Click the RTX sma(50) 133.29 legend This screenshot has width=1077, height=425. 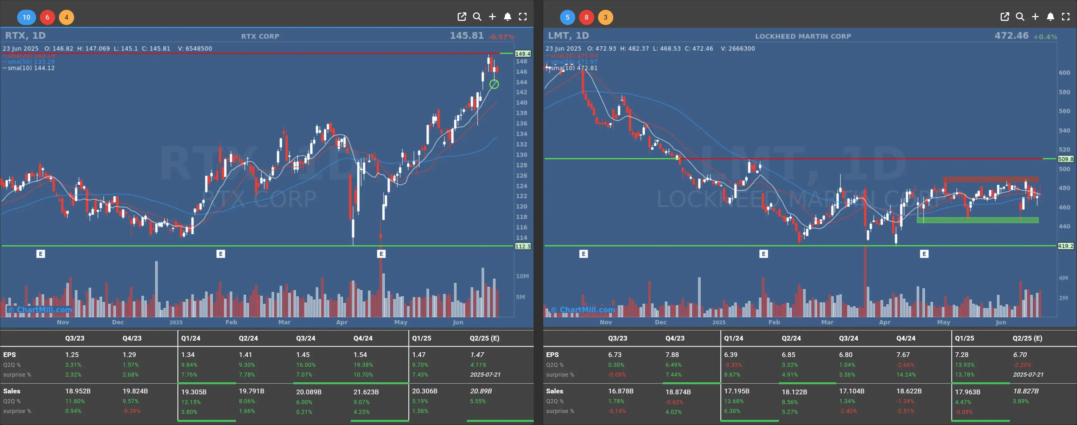point(29,62)
